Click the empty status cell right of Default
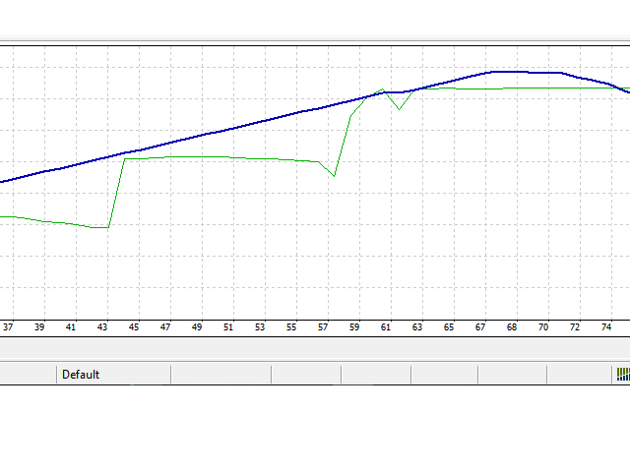This screenshot has height=472, width=630. click(x=220, y=375)
